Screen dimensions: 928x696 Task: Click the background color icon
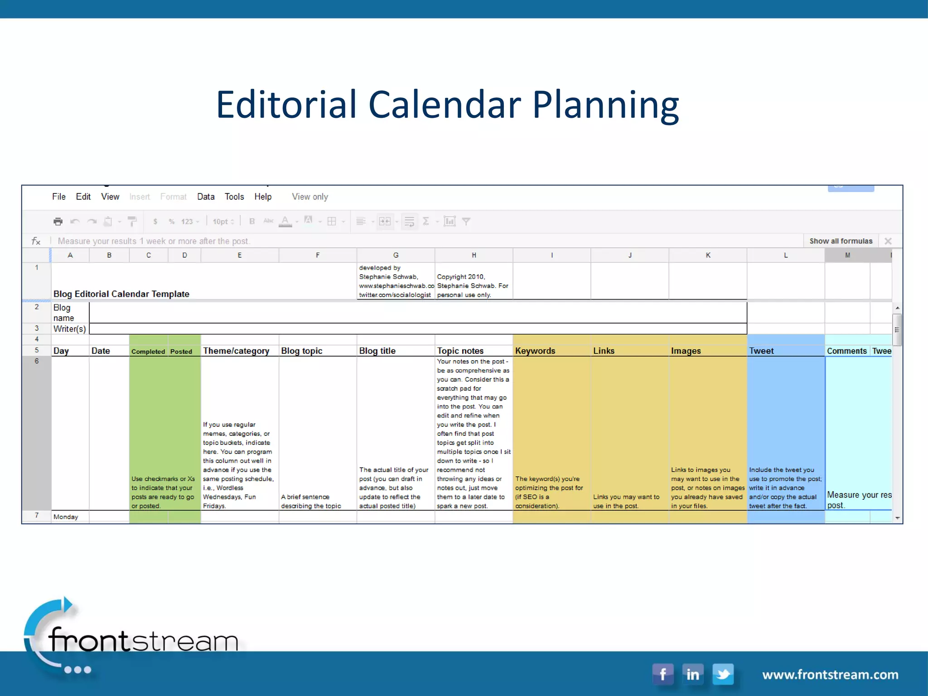308,221
